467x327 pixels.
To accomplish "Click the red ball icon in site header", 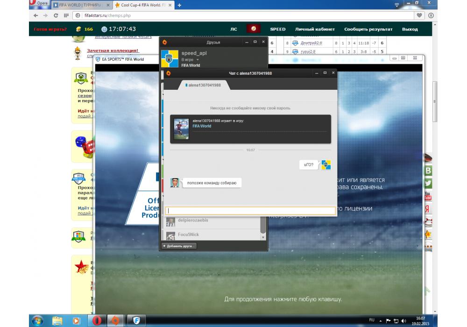I will [253, 29].
